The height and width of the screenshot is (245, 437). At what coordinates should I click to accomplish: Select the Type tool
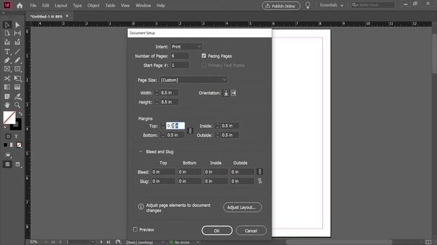point(7,52)
